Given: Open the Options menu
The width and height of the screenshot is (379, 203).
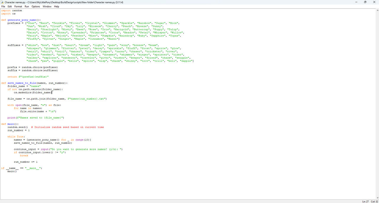Looking at the screenshot, I should pyautogui.click(x=36, y=7).
